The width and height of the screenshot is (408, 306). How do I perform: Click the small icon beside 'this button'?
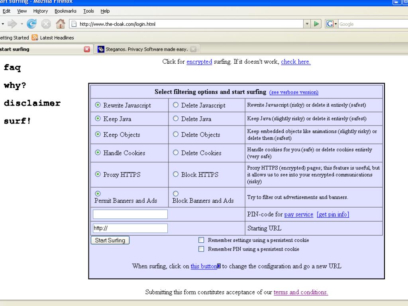pyautogui.click(x=219, y=266)
